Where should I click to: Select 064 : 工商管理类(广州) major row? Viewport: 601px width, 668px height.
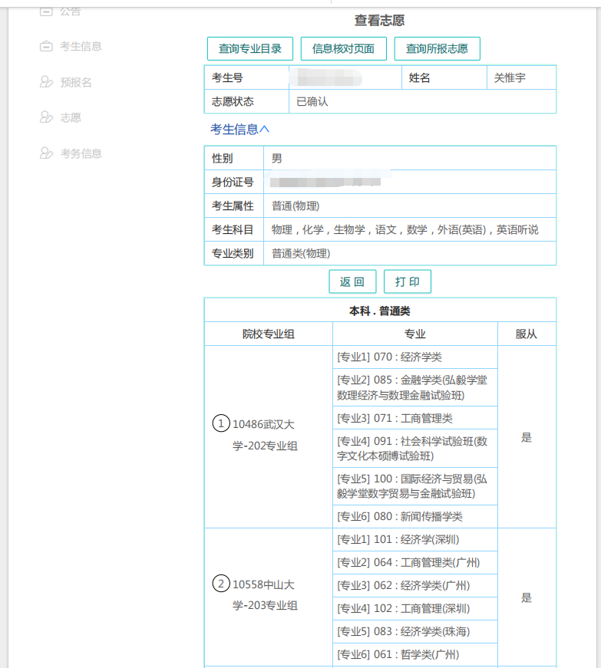tap(415, 562)
